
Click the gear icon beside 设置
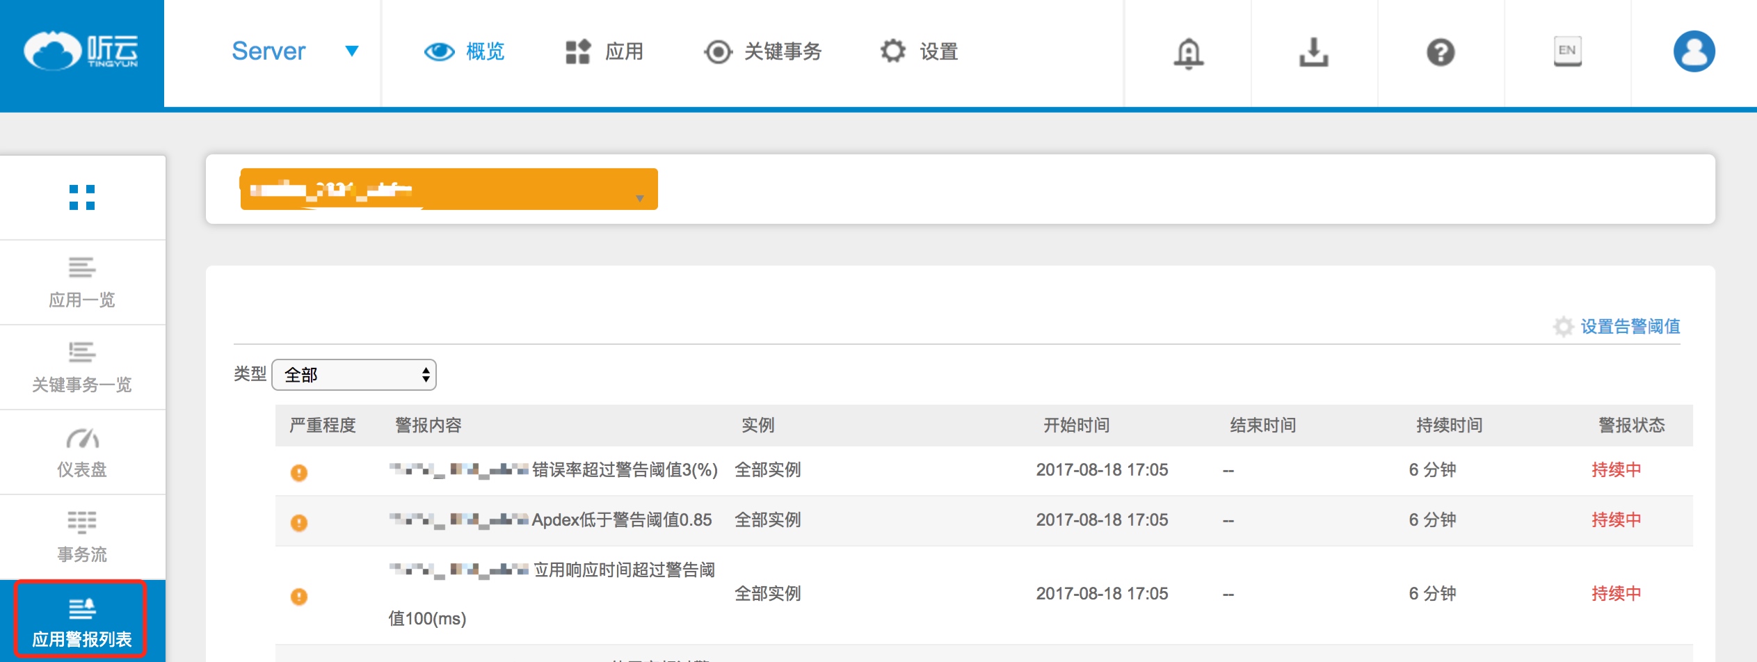coord(893,51)
